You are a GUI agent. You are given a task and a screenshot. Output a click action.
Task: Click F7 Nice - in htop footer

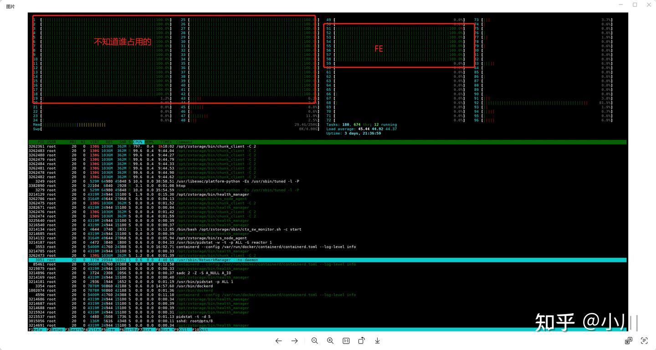click(x=146, y=330)
